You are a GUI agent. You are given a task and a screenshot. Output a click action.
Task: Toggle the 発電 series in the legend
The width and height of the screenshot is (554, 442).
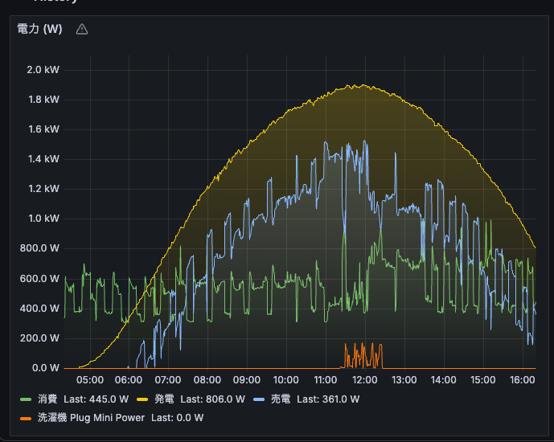164,399
